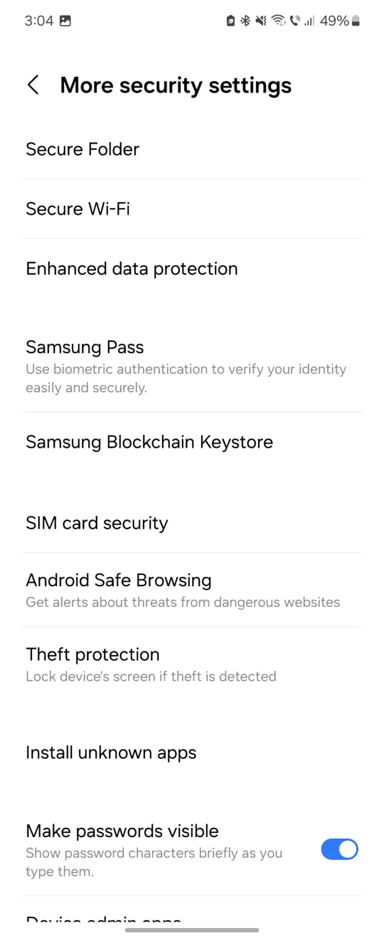Tap the bottom navigation gesture handle
The width and height of the screenshot is (384, 938).
(x=192, y=930)
